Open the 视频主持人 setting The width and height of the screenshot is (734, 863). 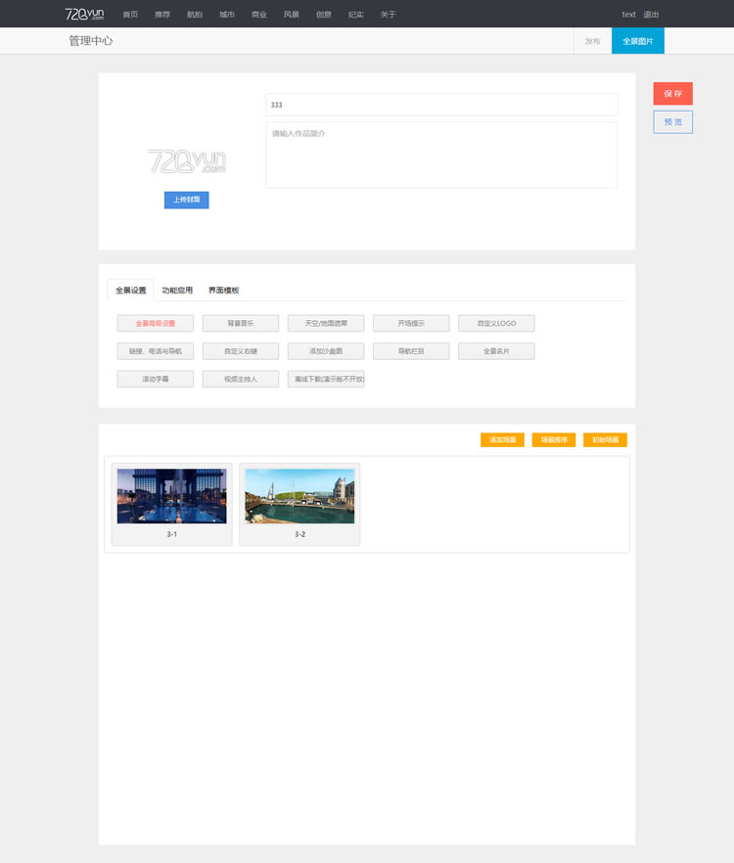[x=241, y=379]
